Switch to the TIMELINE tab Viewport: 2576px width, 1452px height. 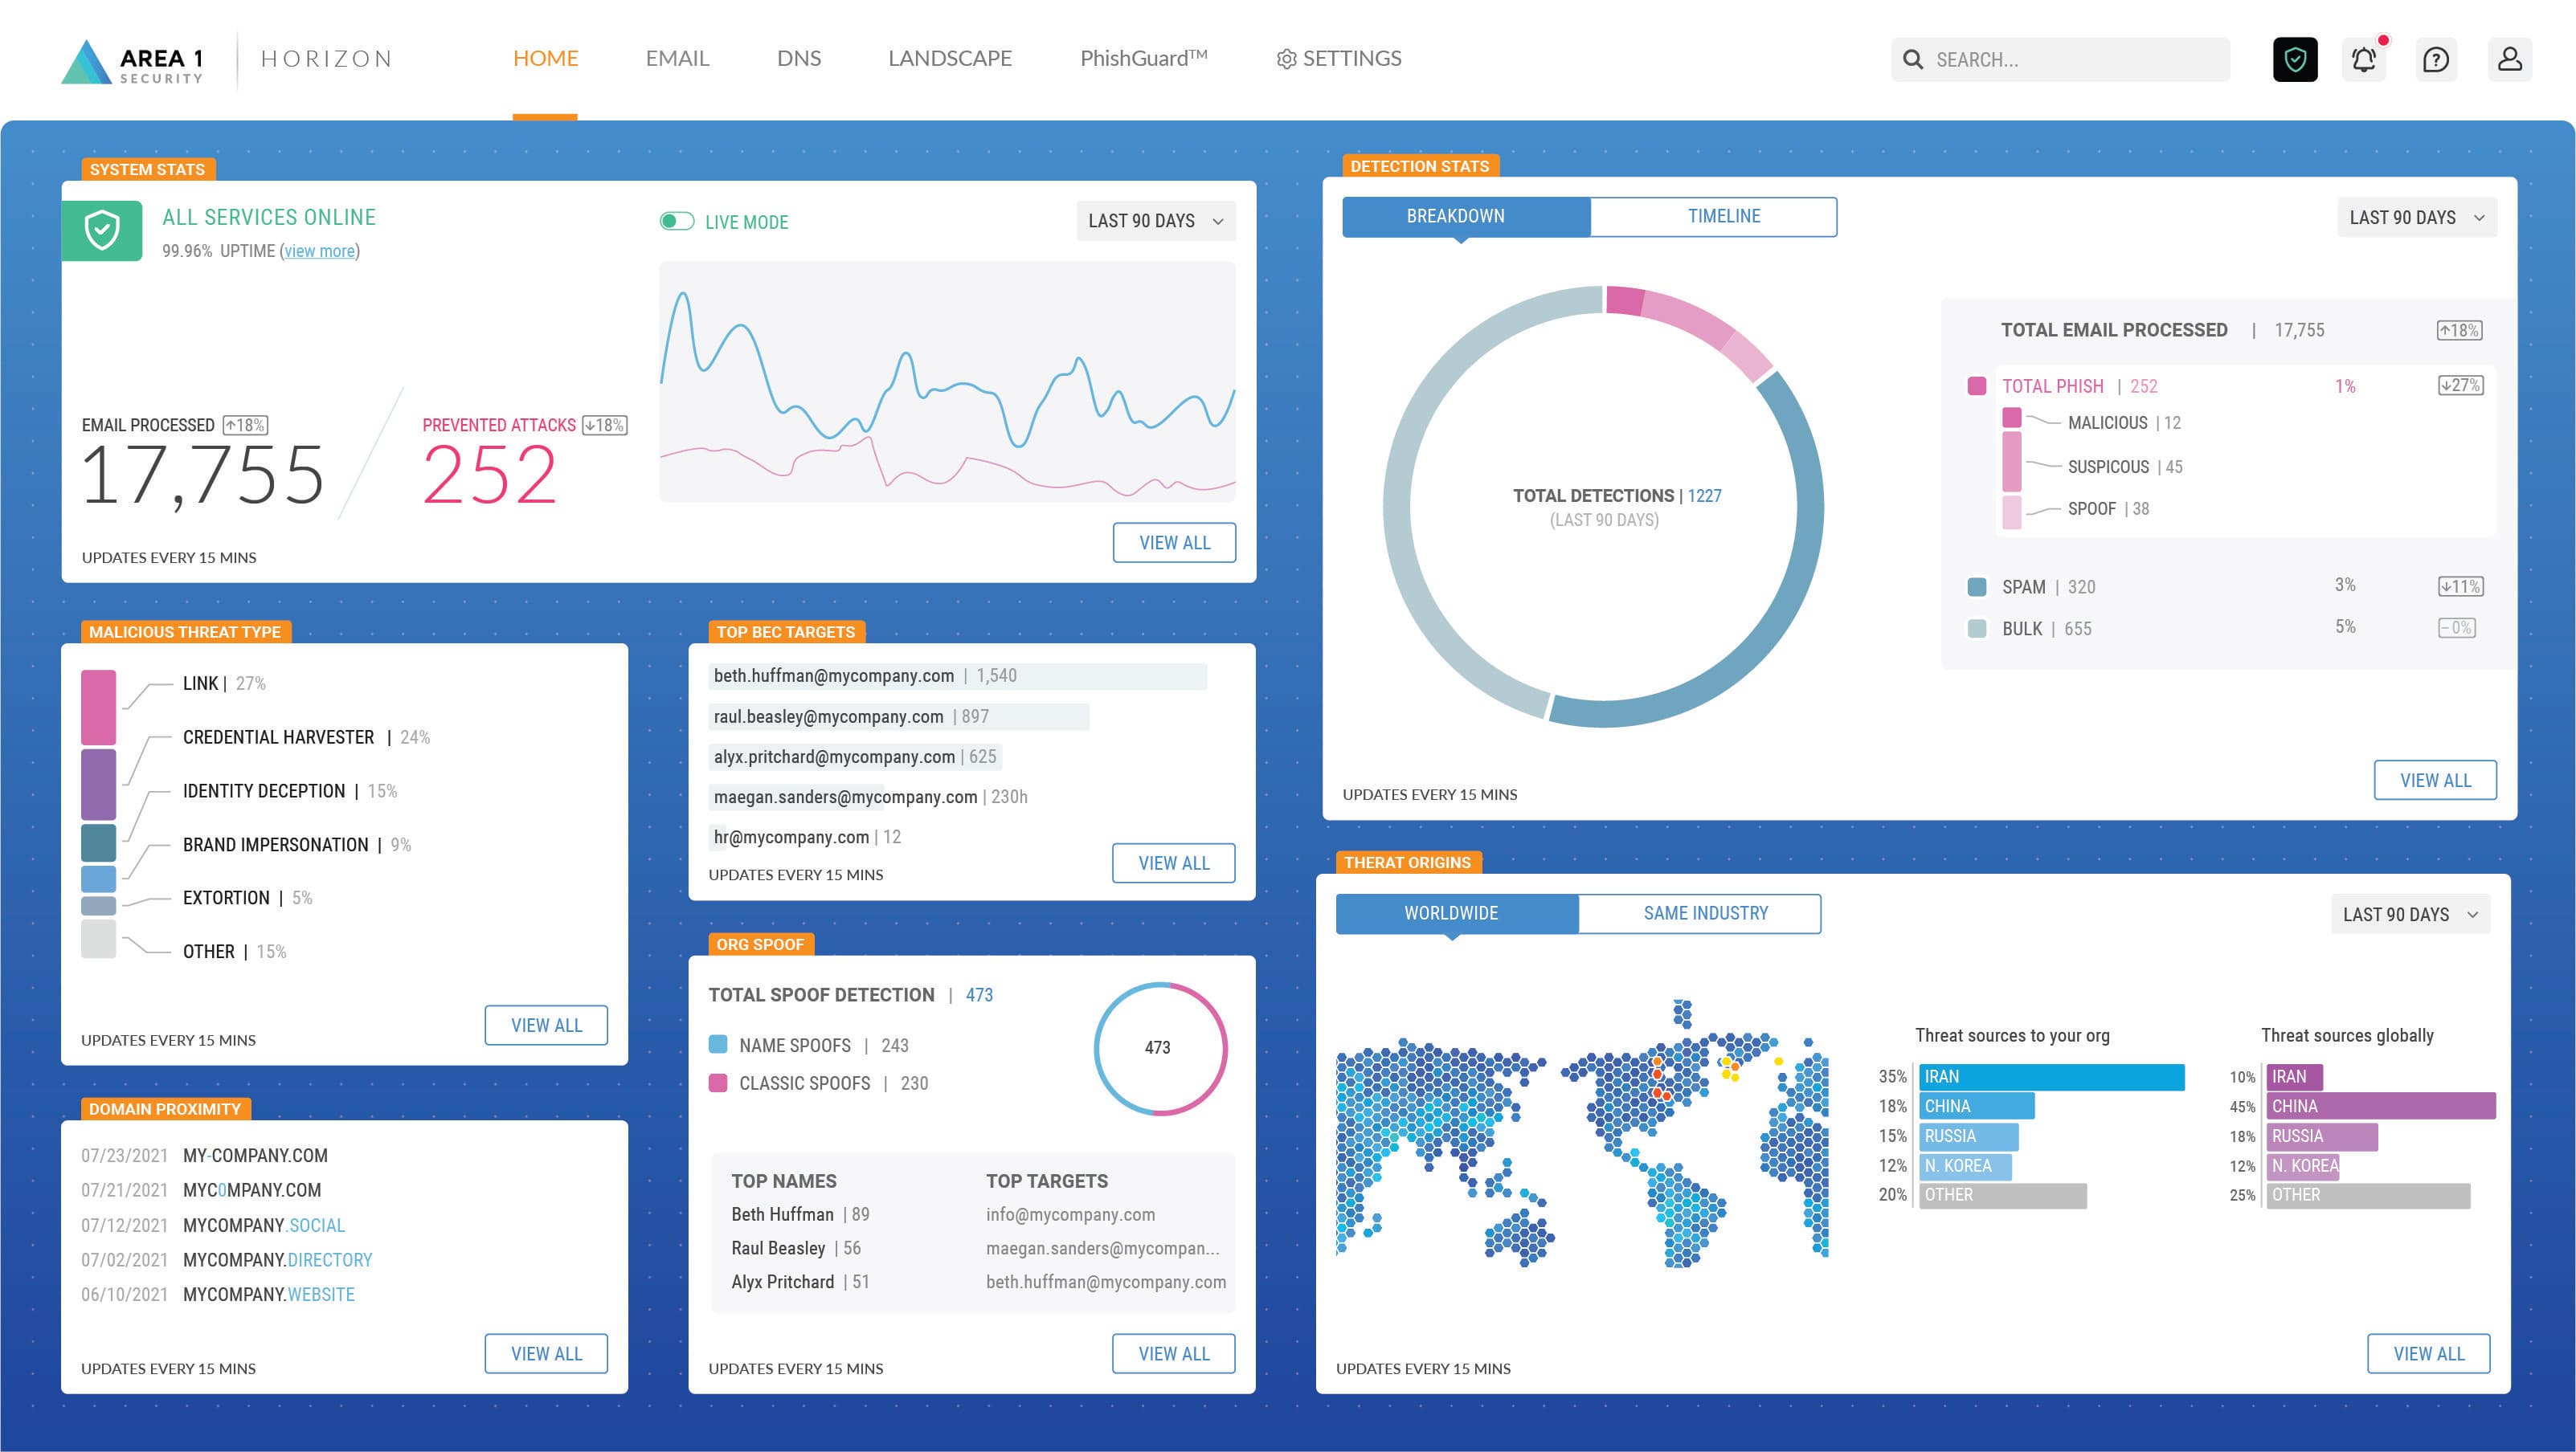[x=1723, y=216]
